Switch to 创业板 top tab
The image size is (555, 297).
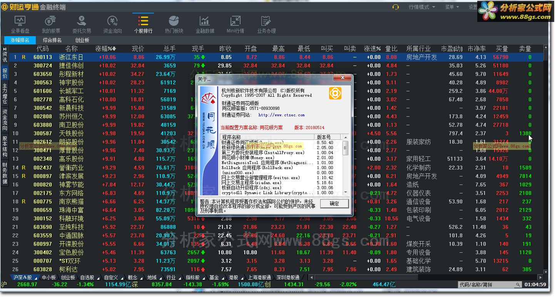82,40
